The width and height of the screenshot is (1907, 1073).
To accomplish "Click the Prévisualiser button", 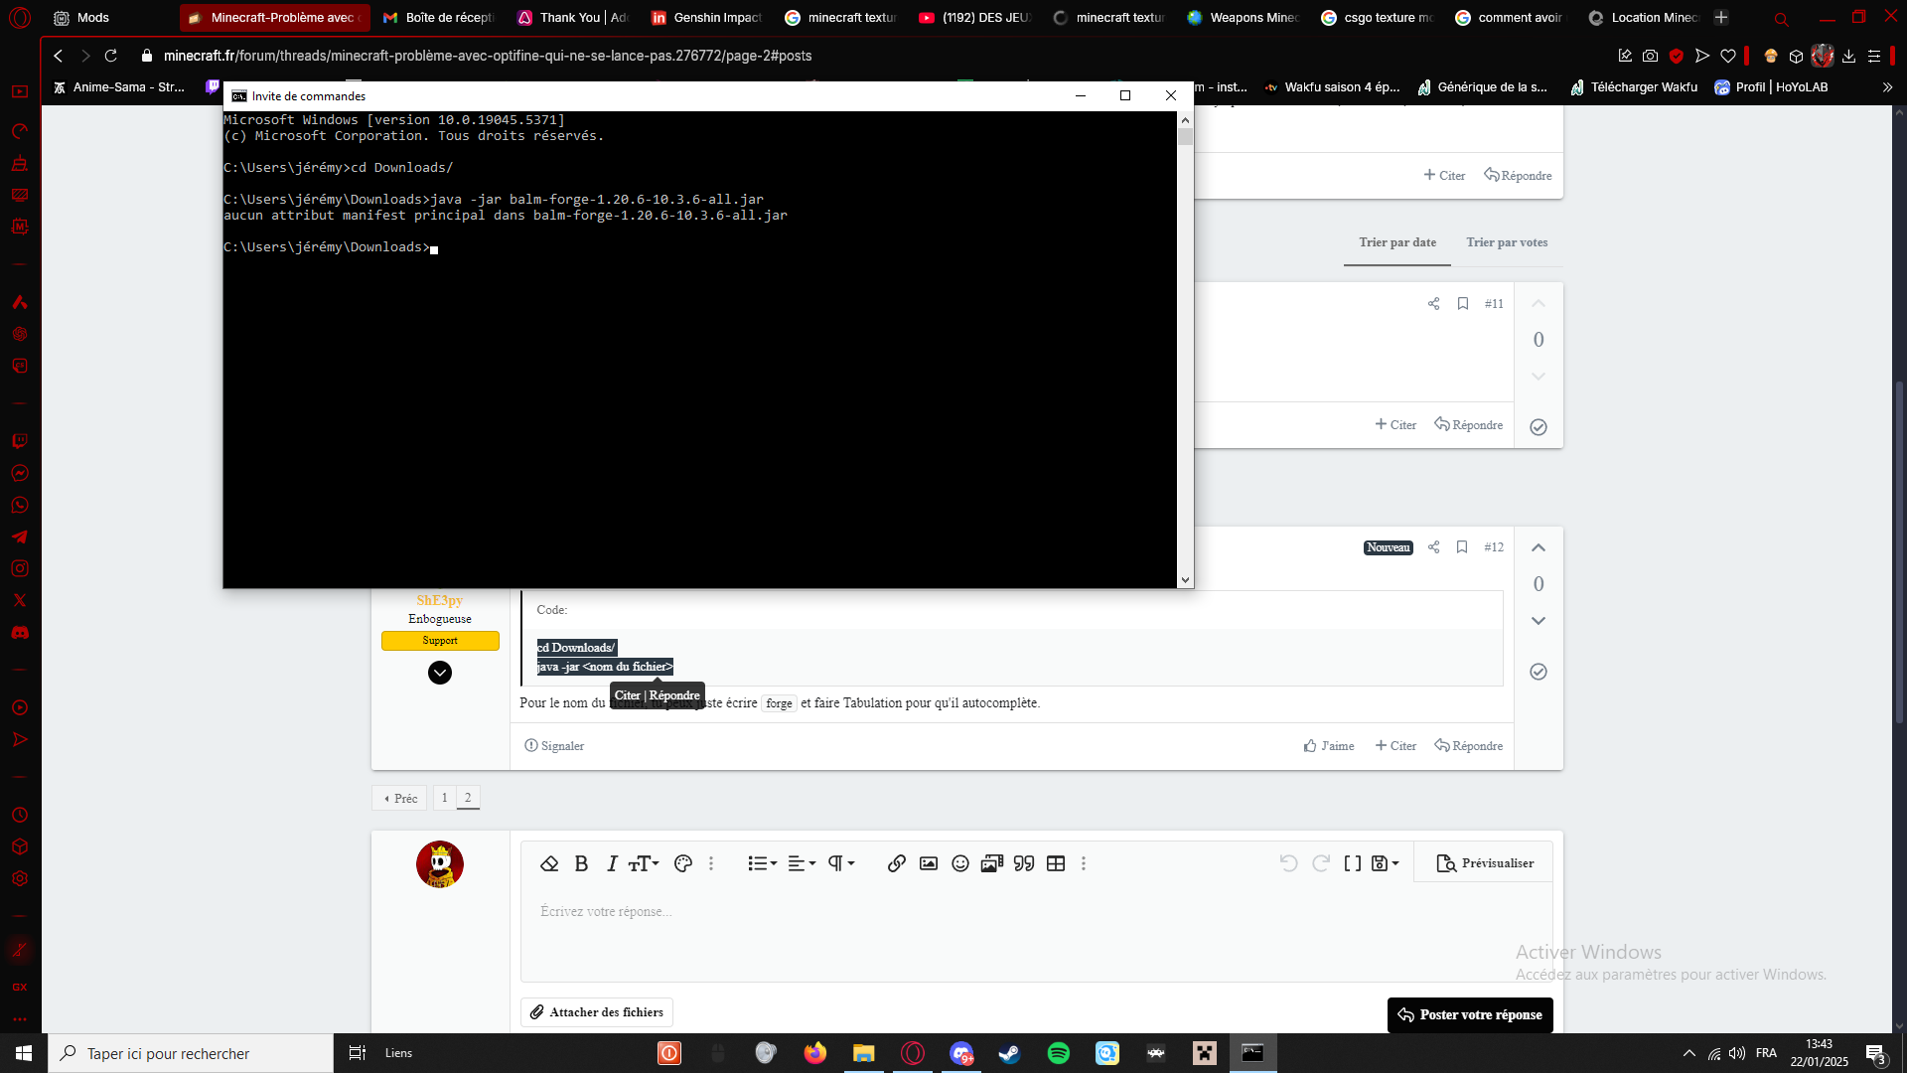I will (x=1485, y=863).
